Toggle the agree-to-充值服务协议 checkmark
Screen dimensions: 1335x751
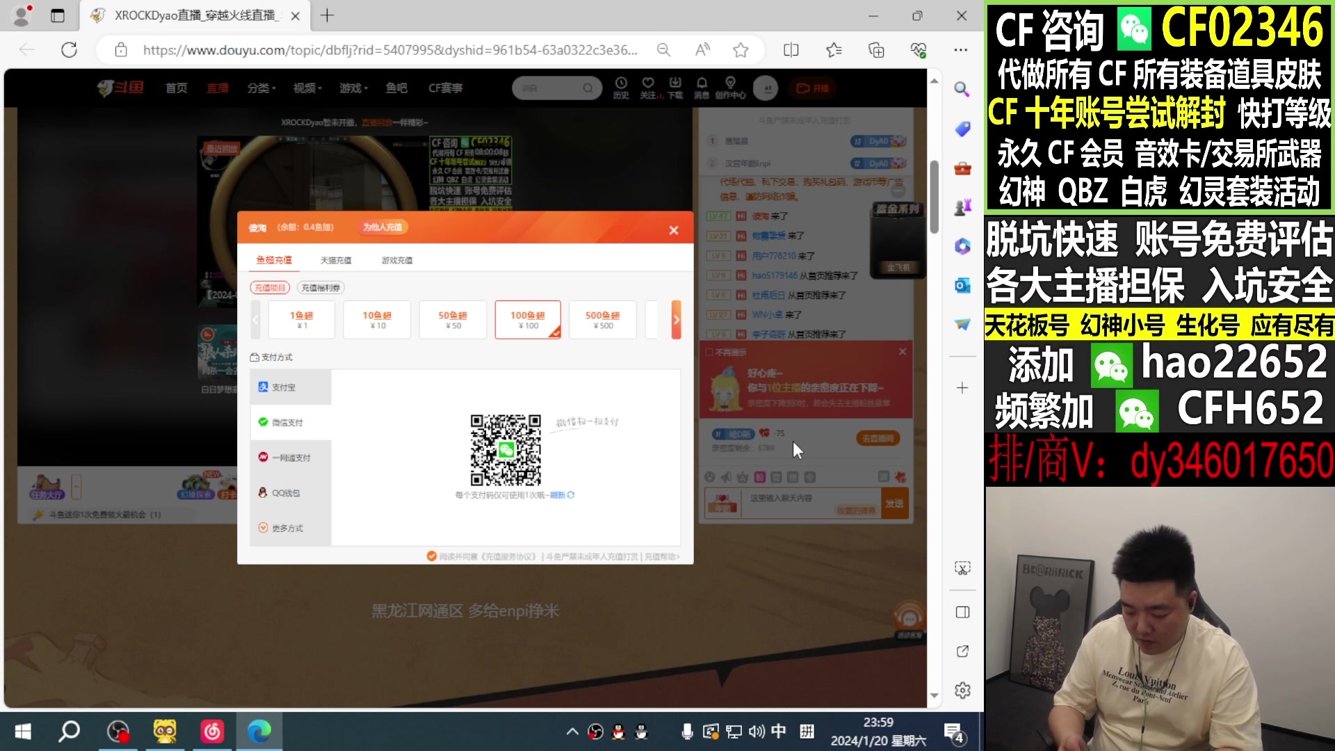(x=431, y=556)
